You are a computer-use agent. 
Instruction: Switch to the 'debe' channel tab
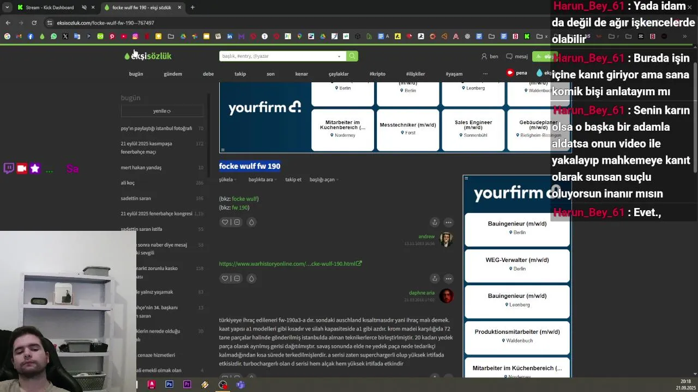(x=208, y=73)
